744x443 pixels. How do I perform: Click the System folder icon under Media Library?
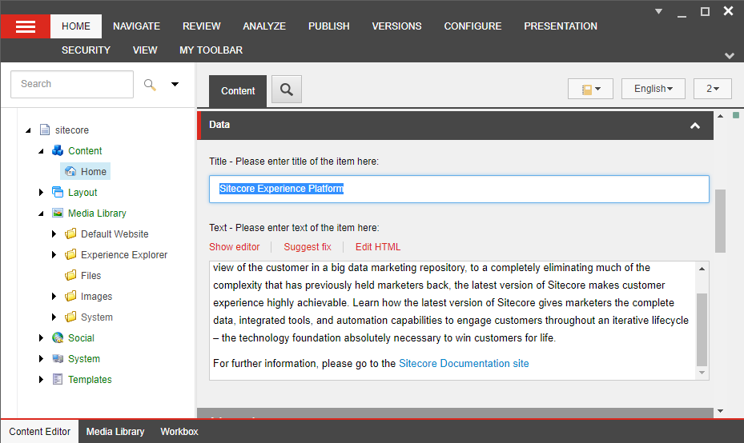point(70,317)
